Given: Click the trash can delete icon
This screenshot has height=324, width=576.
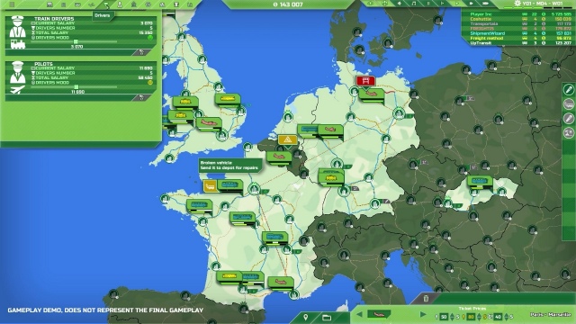Looking at the screenshot, I should click(x=426, y=298).
